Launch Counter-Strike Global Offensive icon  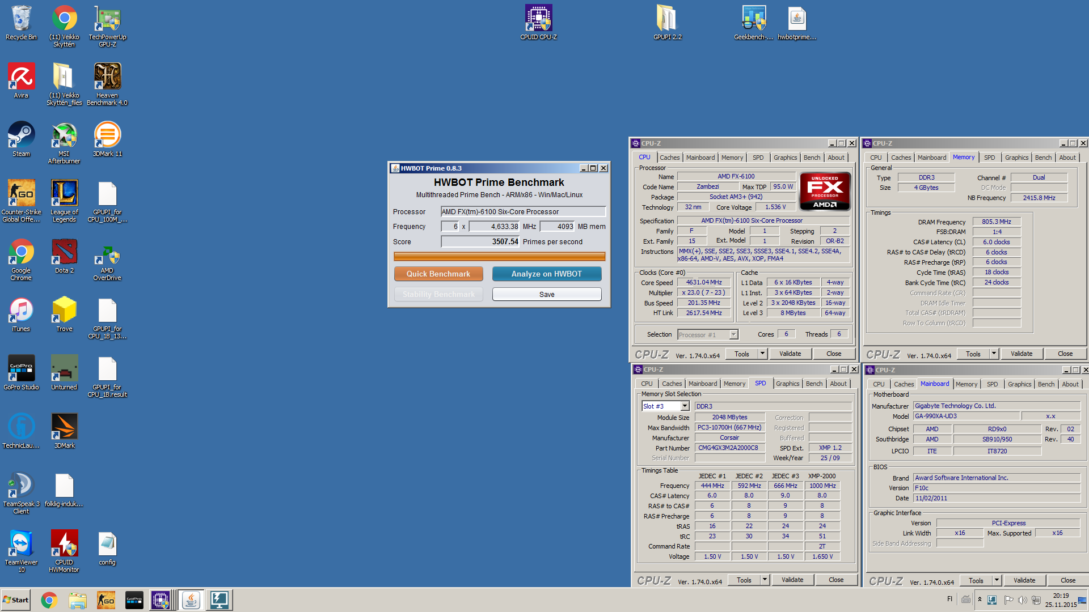tap(21, 202)
